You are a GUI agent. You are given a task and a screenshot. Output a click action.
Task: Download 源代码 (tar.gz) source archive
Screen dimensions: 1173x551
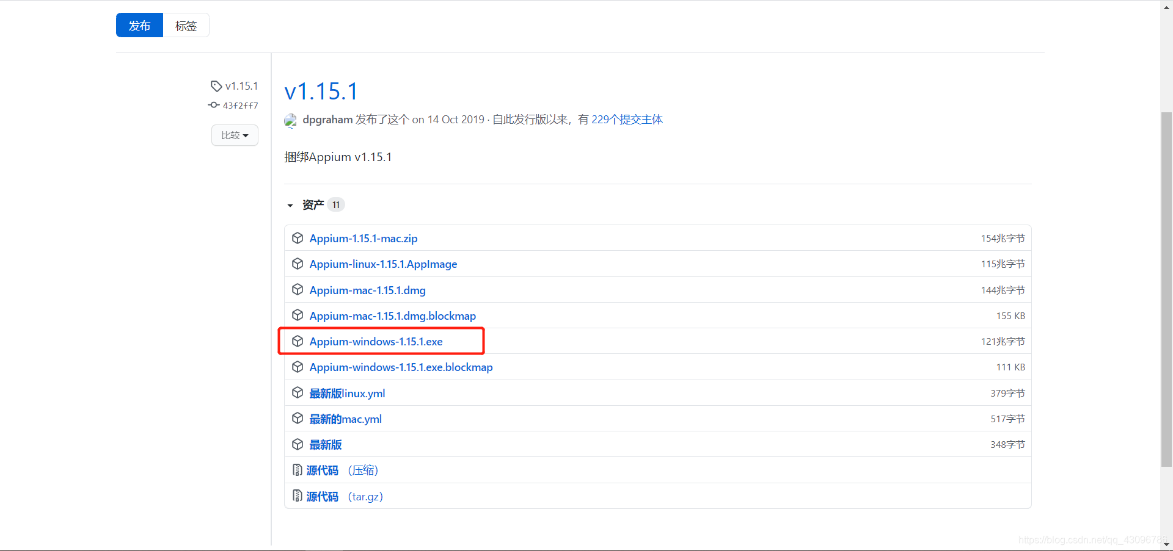(345, 497)
